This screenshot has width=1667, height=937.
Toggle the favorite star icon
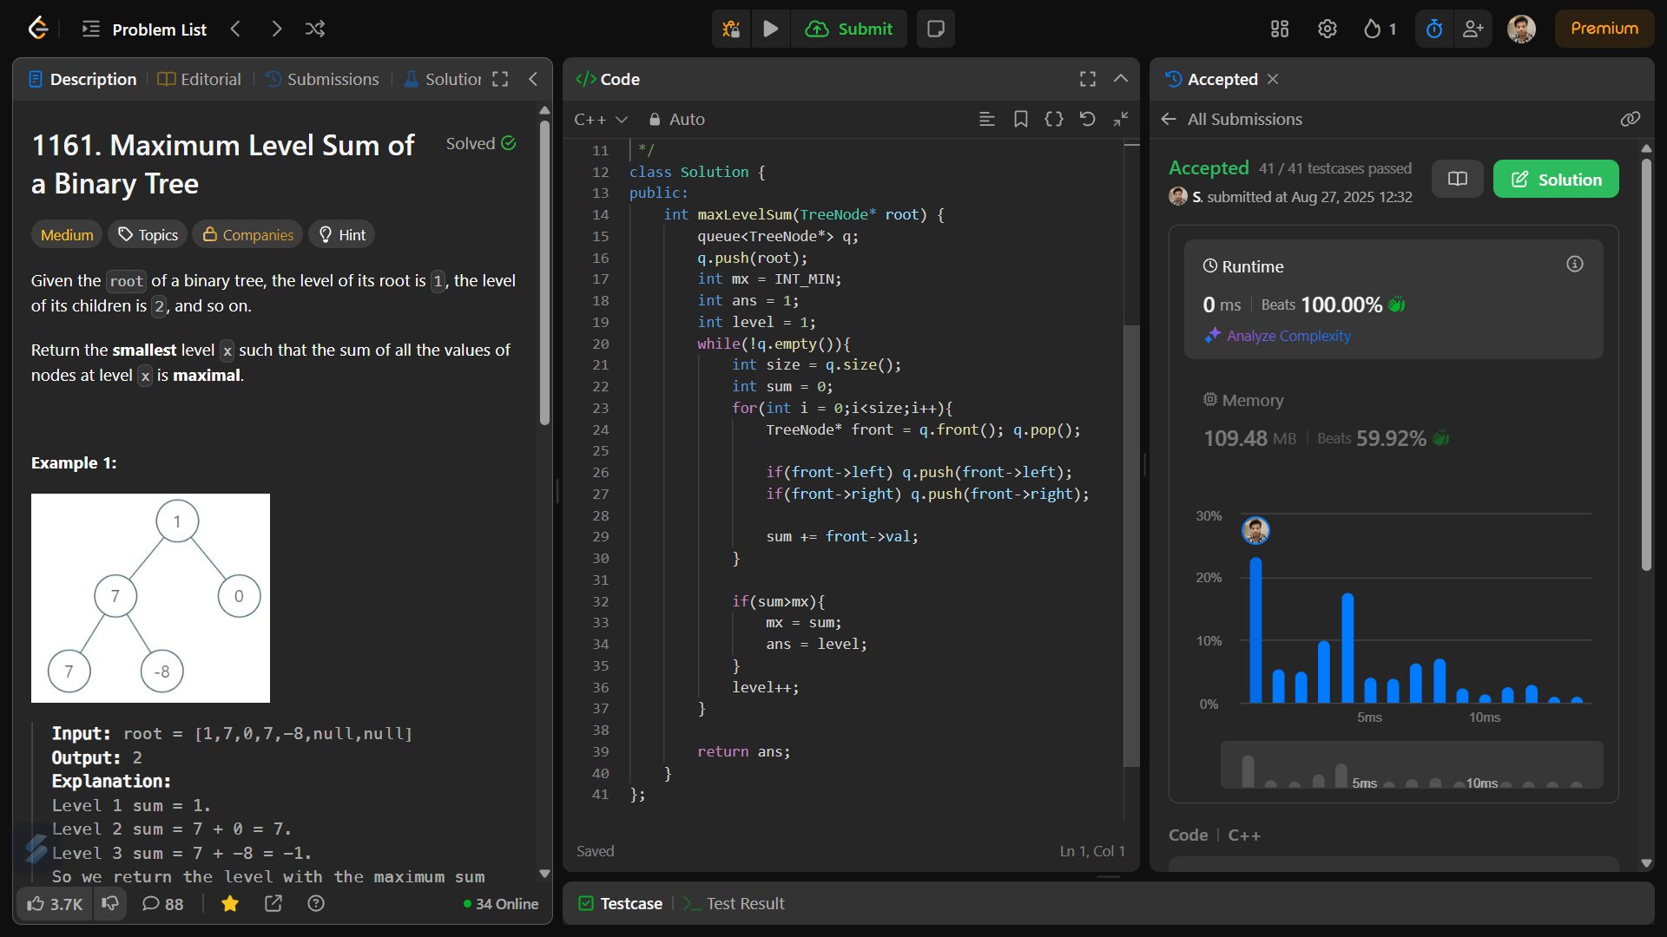pos(230,904)
